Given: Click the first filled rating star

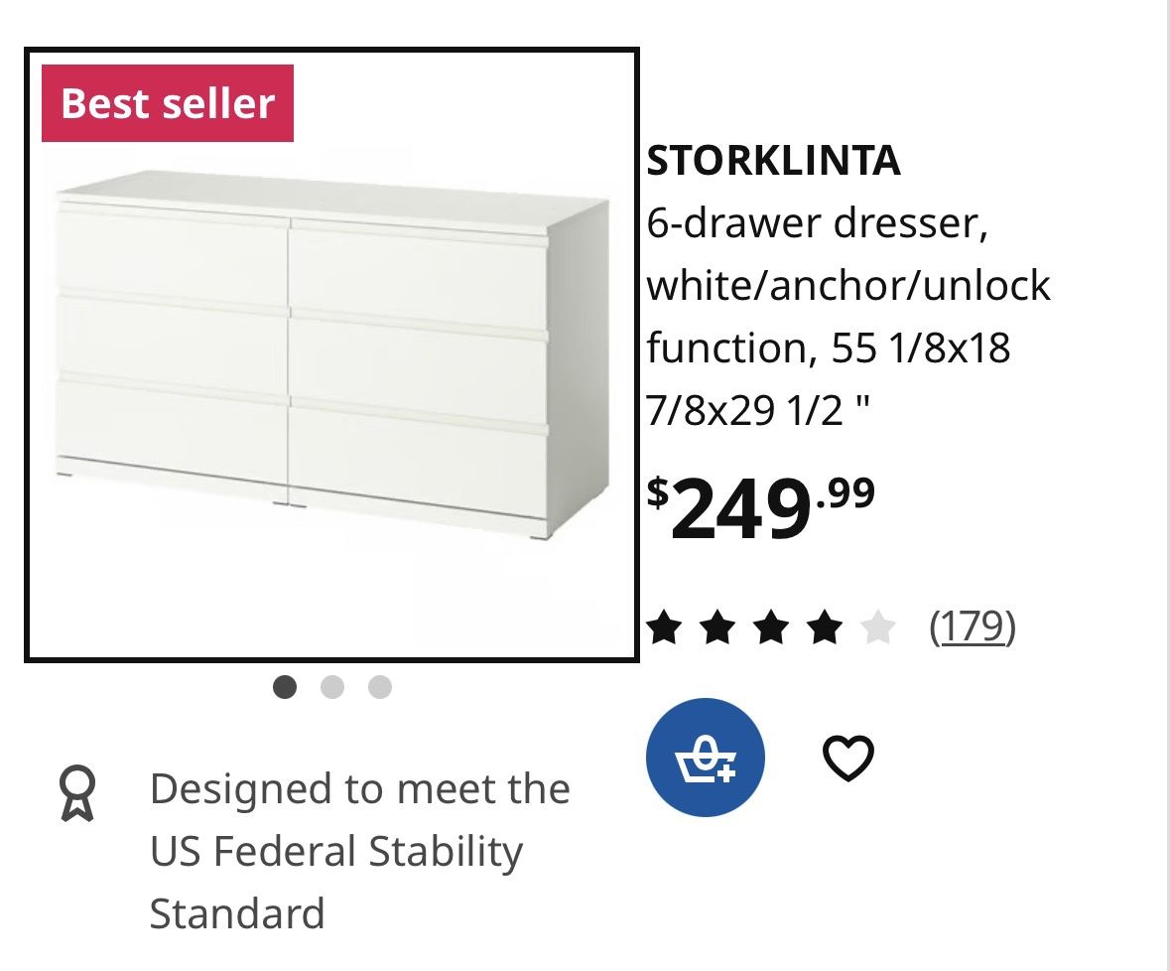Looking at the screenshot, I should point(666,627).
